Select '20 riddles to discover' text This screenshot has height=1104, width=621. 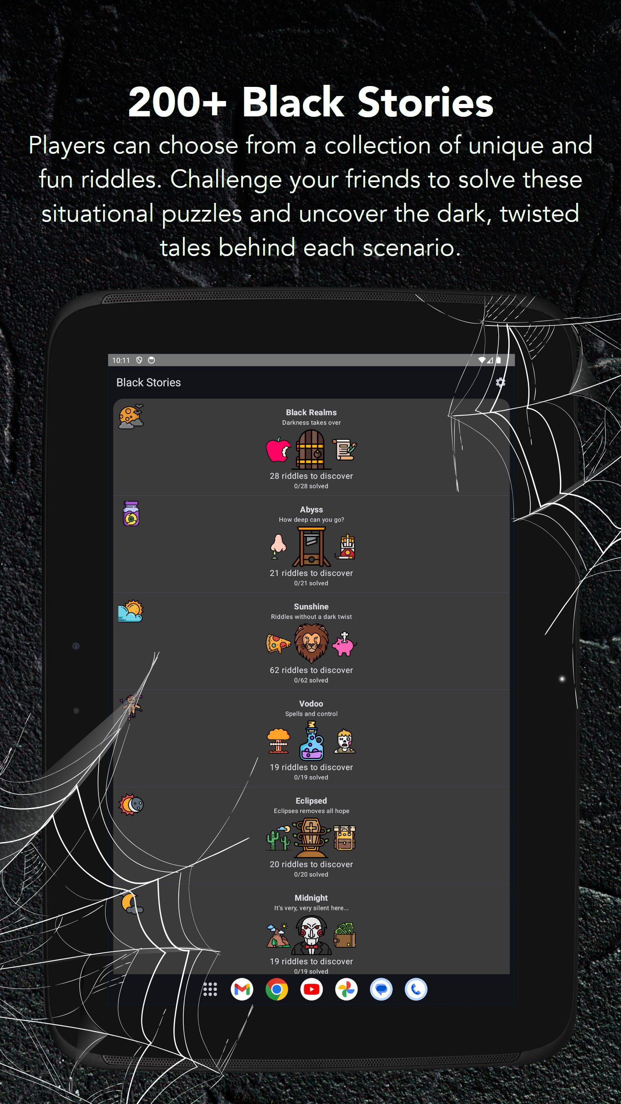coord(311,865)
